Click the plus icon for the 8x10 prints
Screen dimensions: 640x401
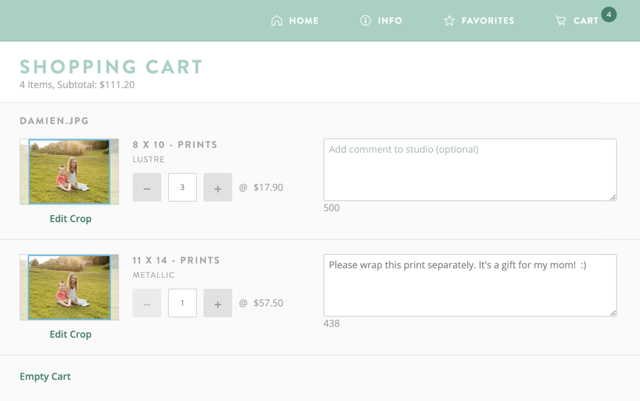(x=218, y=187)
